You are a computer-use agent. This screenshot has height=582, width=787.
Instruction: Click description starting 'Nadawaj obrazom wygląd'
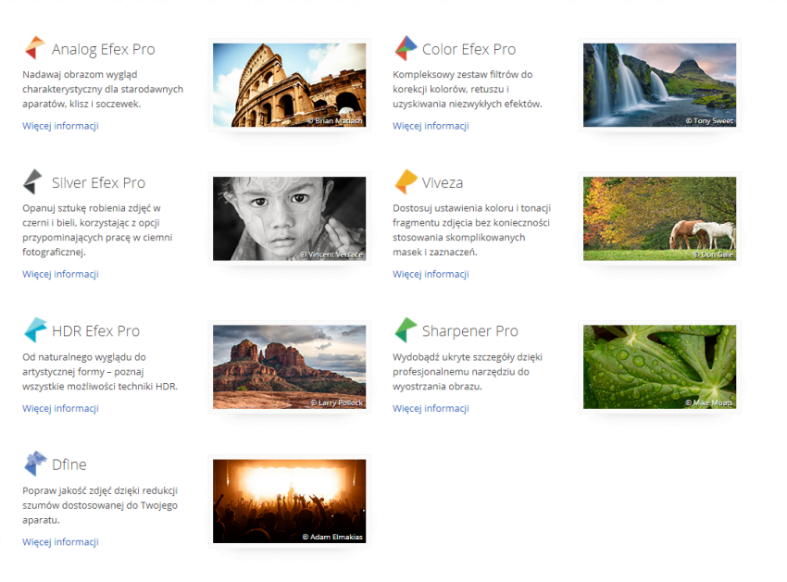[103, 90]
